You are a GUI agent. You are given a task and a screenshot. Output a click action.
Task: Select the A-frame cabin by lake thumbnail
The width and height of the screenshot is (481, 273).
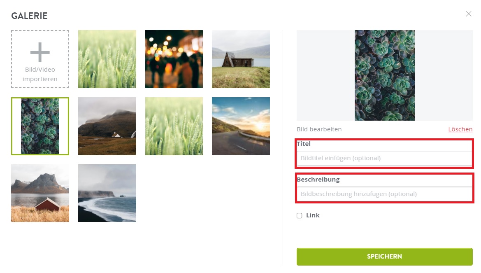tap(241, 59)
